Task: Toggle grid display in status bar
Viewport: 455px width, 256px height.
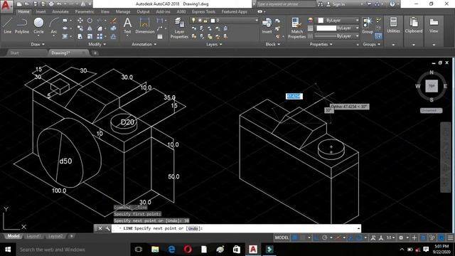Action: (x=295, y=238)
